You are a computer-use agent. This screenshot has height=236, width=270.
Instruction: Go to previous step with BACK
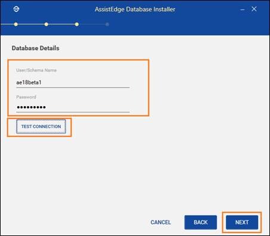pyautogui.click(x=200, y=222)
